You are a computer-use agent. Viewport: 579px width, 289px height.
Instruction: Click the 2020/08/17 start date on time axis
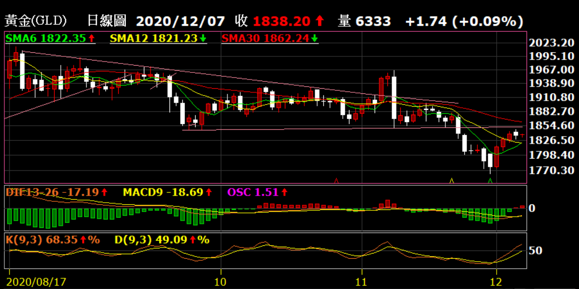pyautogui.click(x=36, y=282)
